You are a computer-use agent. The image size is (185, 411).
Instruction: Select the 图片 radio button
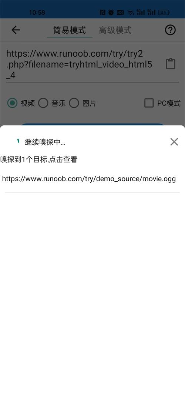[x=74, y=103]
